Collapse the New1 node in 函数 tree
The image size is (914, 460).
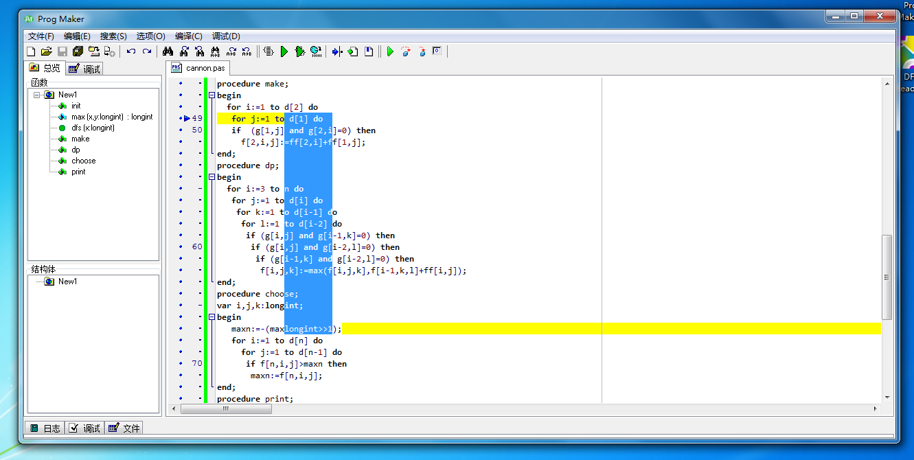point(37,95)
